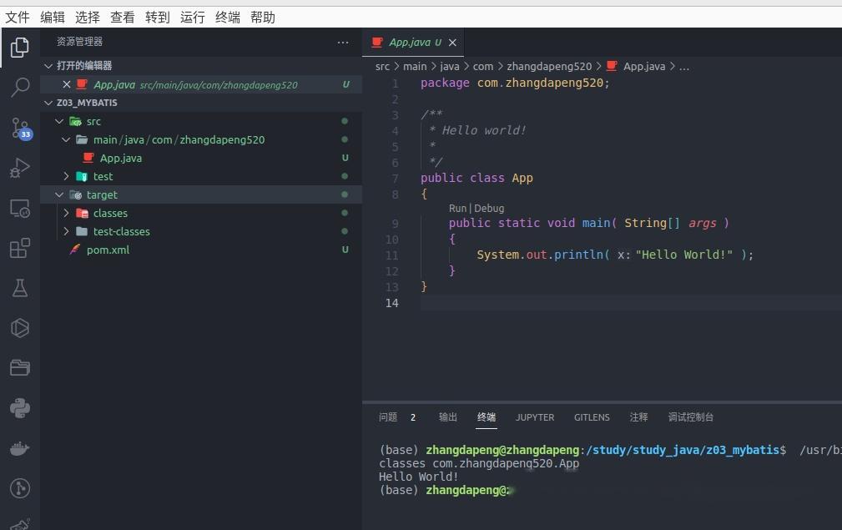Open the Testing flask icon
The image size is (842, 530).
(20, 288)
